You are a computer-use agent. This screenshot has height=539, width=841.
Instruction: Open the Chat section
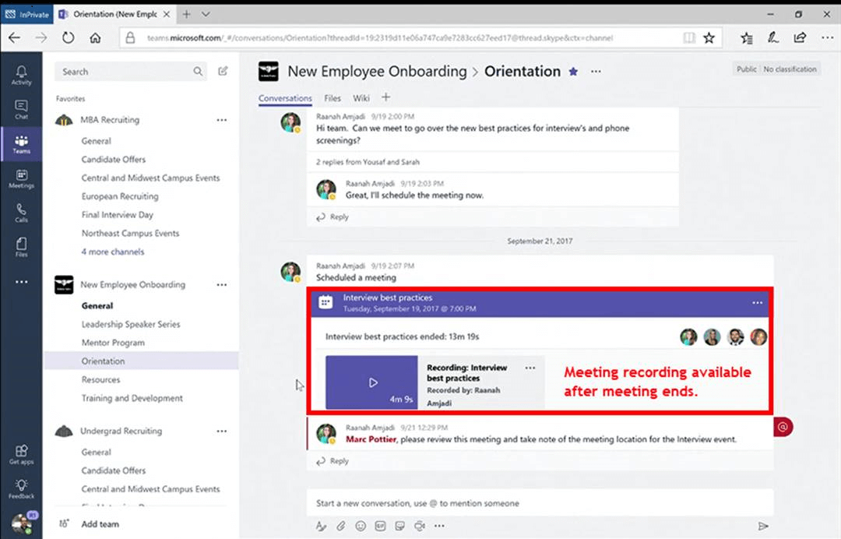[x=22, y=109]
